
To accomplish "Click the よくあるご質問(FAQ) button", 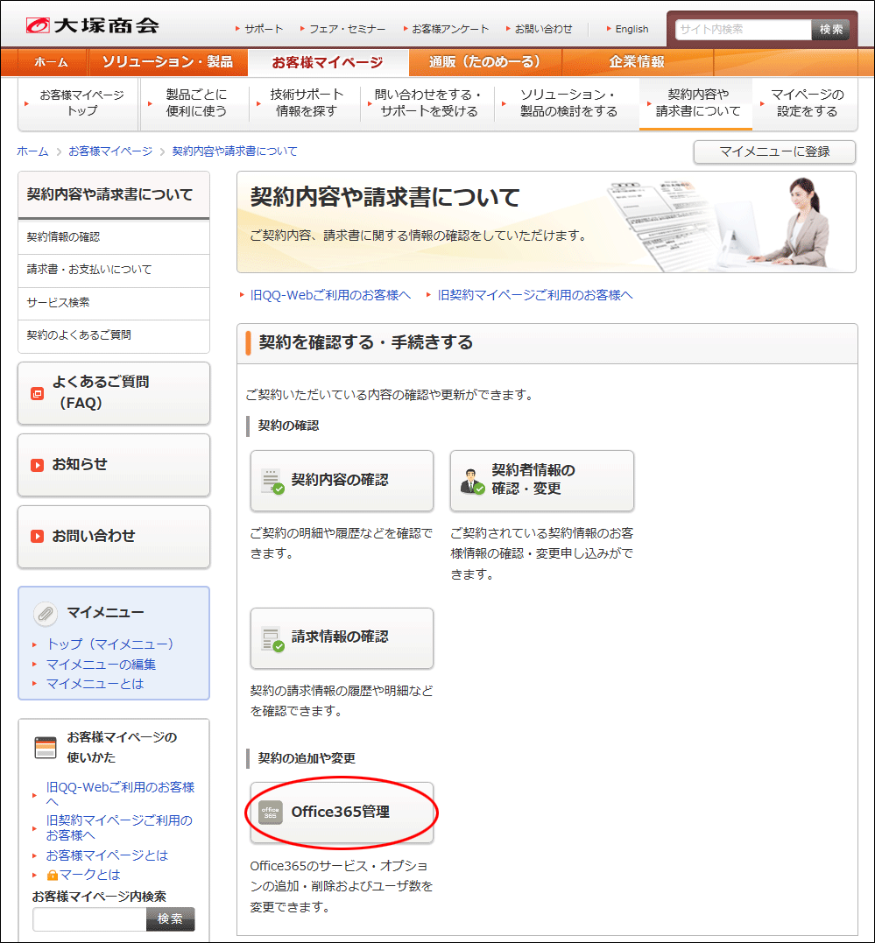I will [114, 393].
